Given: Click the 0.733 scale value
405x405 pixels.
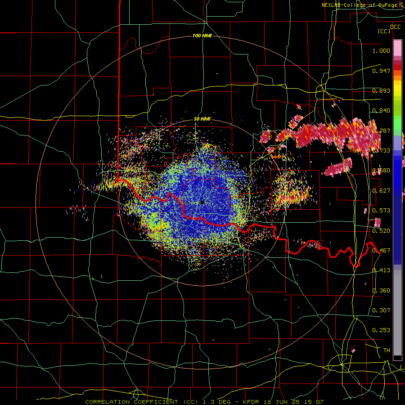Looking at the screenshot, I should point(381,151).
